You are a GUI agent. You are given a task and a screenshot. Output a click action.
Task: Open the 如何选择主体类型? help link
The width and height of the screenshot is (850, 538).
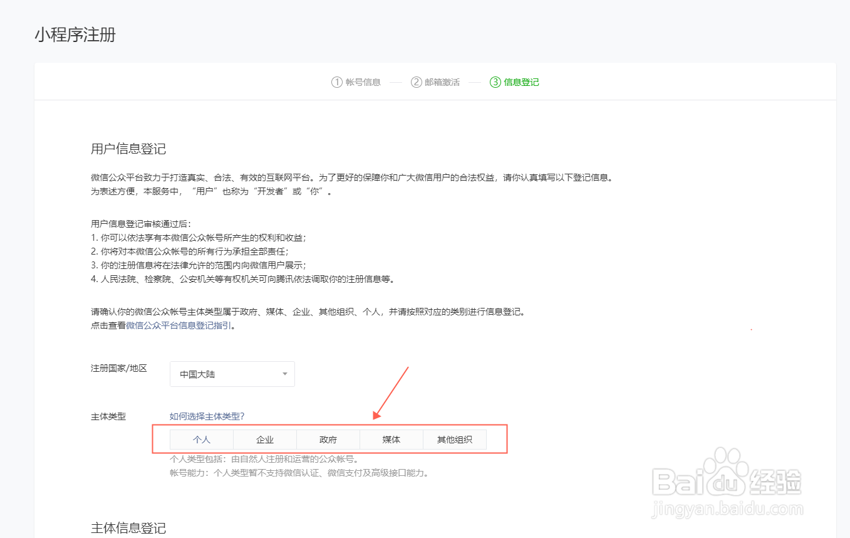207,416
